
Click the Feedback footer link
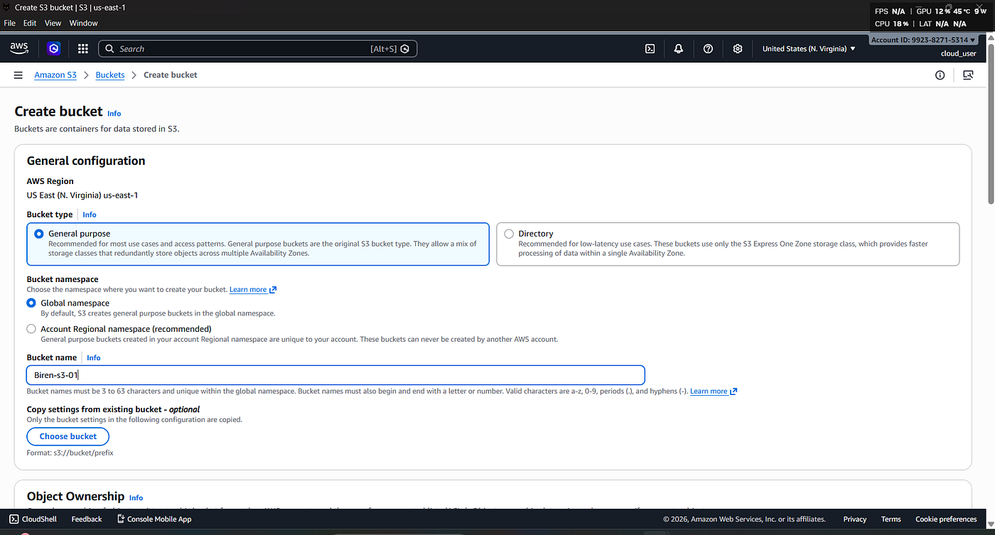pos(87,519)
